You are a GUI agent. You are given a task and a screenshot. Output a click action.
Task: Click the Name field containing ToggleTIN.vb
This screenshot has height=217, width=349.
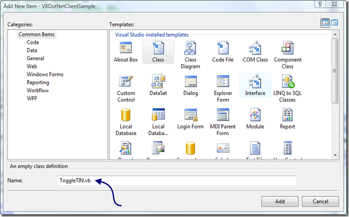coord(177,181)
